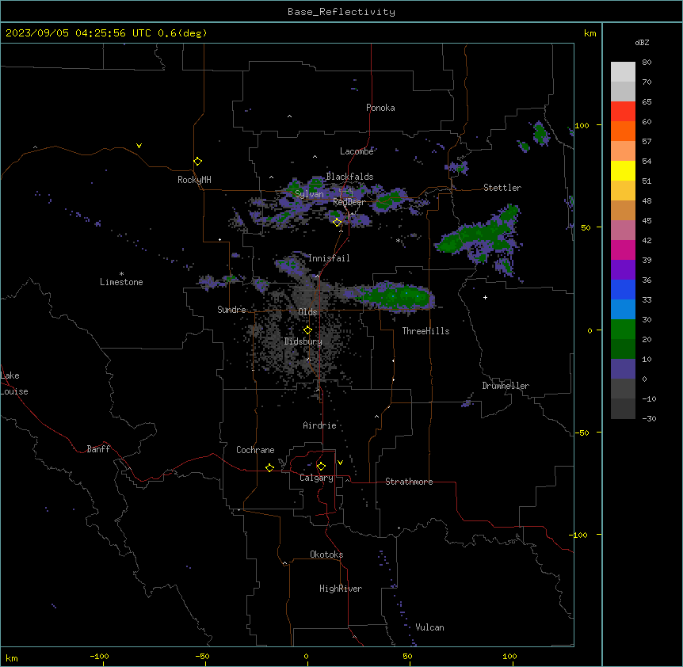Click the asterisk marker above Limestone
The height and width of the screenshot is (667, 683).
pos(121,274)
